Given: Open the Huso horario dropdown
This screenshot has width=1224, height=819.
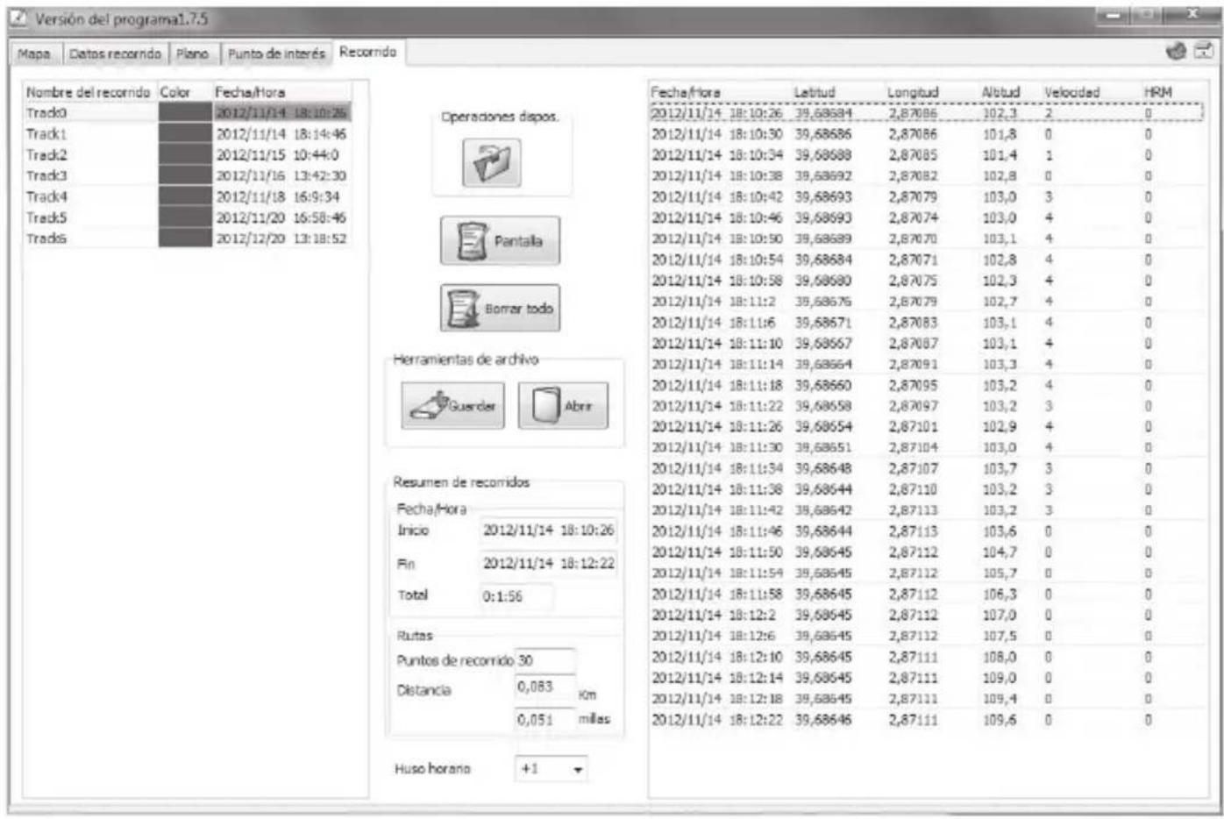Looking at the screenshot, I should pyautogui.click(x=551, y=769).
